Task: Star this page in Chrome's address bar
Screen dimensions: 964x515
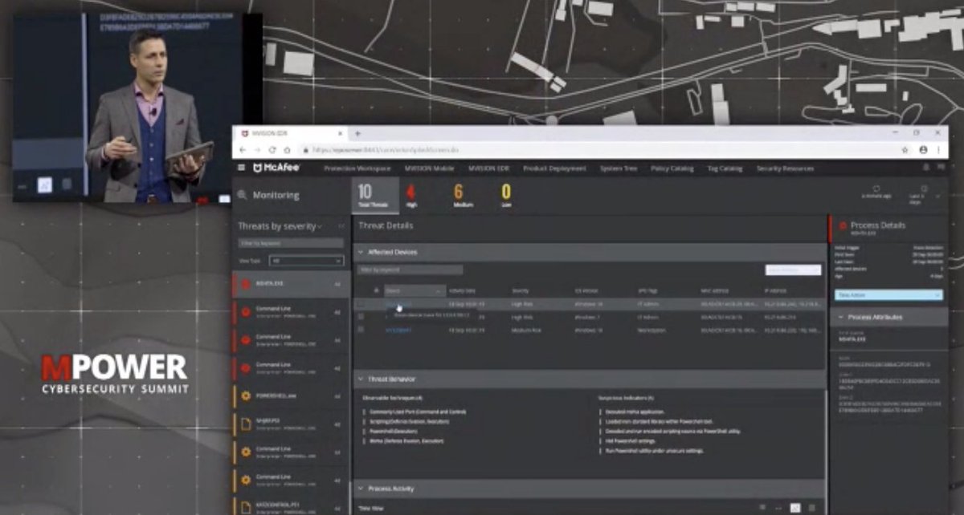Action: 904,148
